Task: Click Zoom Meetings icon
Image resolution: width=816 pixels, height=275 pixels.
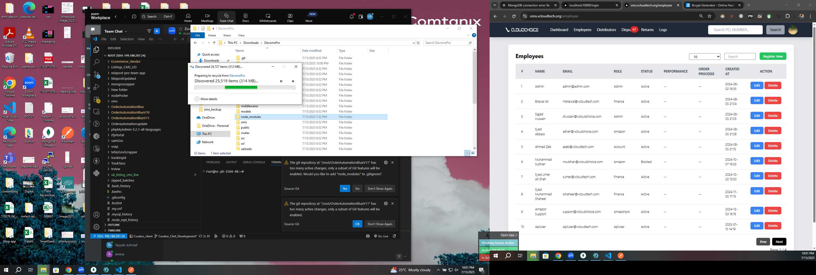Action: [x=207, y=18]
